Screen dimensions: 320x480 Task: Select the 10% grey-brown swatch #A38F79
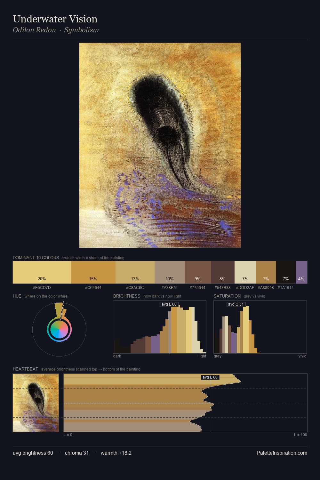pos(170,272)
